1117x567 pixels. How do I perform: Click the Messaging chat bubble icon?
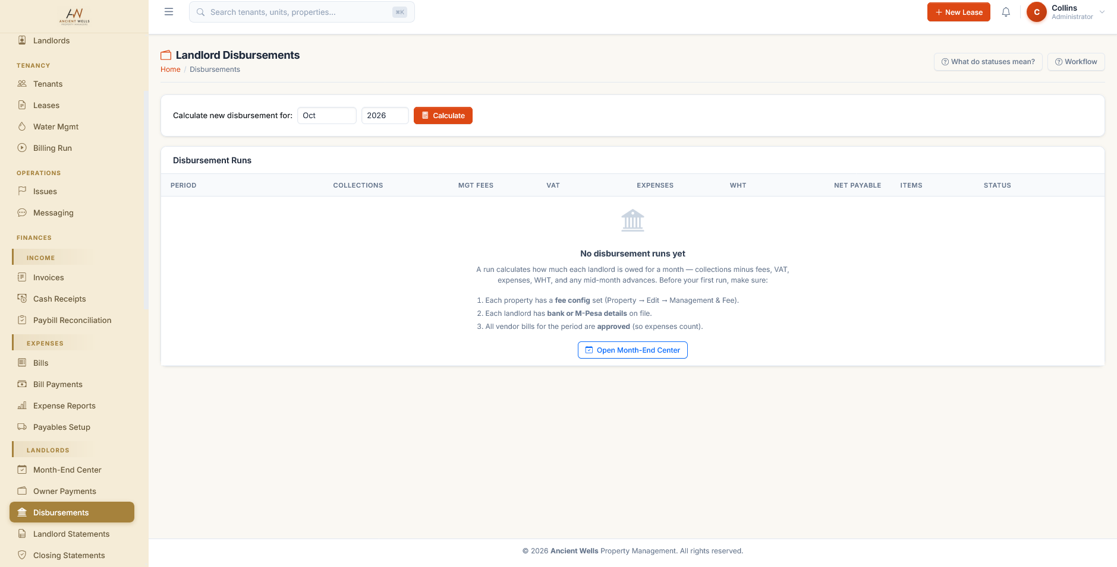(x=22, y=213)
